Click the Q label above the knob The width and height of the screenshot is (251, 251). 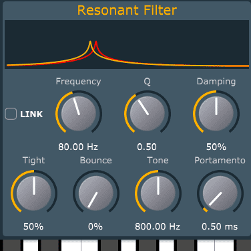(x=147, y=82)
